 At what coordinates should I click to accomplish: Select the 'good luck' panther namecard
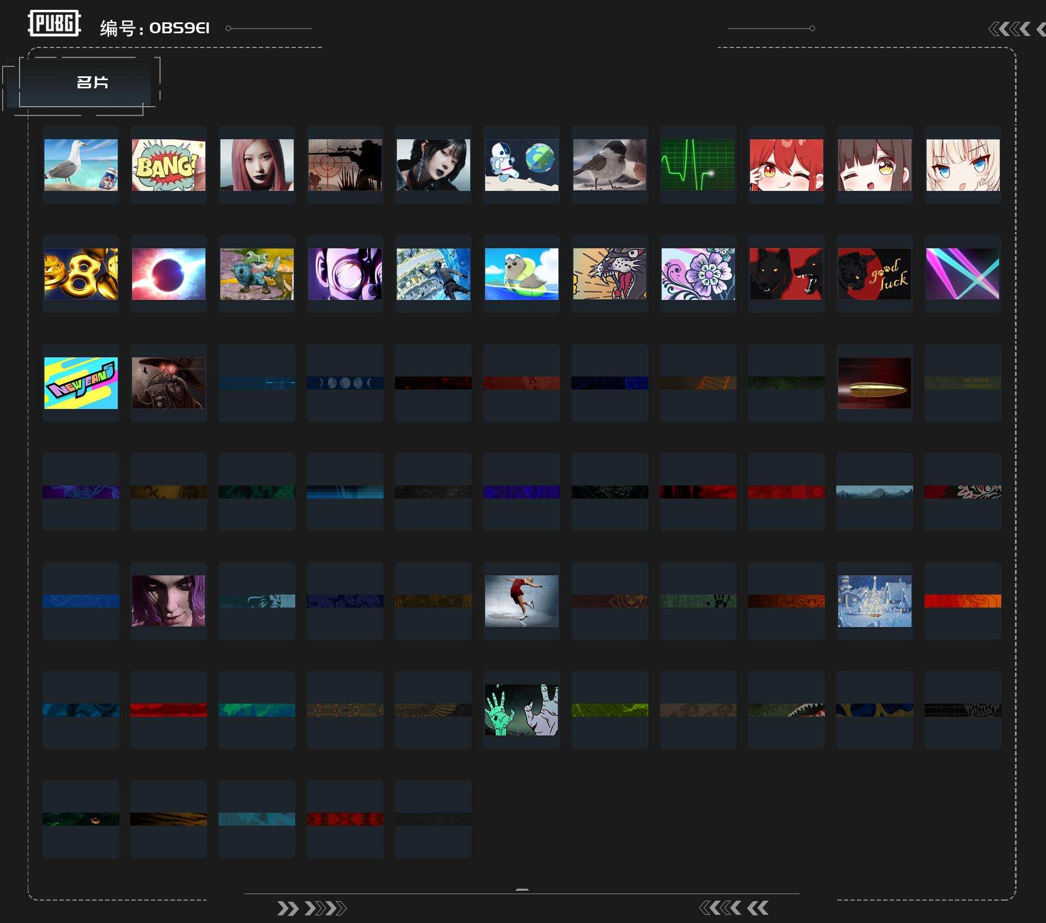(x=874, y=274)
